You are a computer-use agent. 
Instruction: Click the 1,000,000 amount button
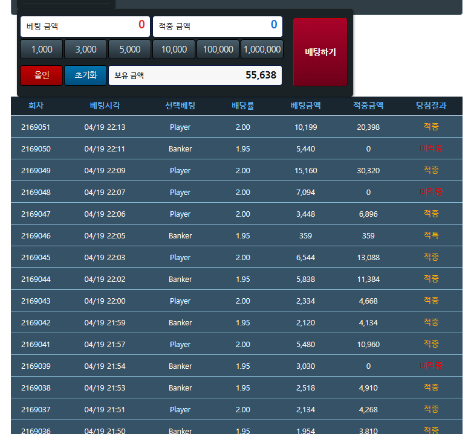[x=262, y=49]
